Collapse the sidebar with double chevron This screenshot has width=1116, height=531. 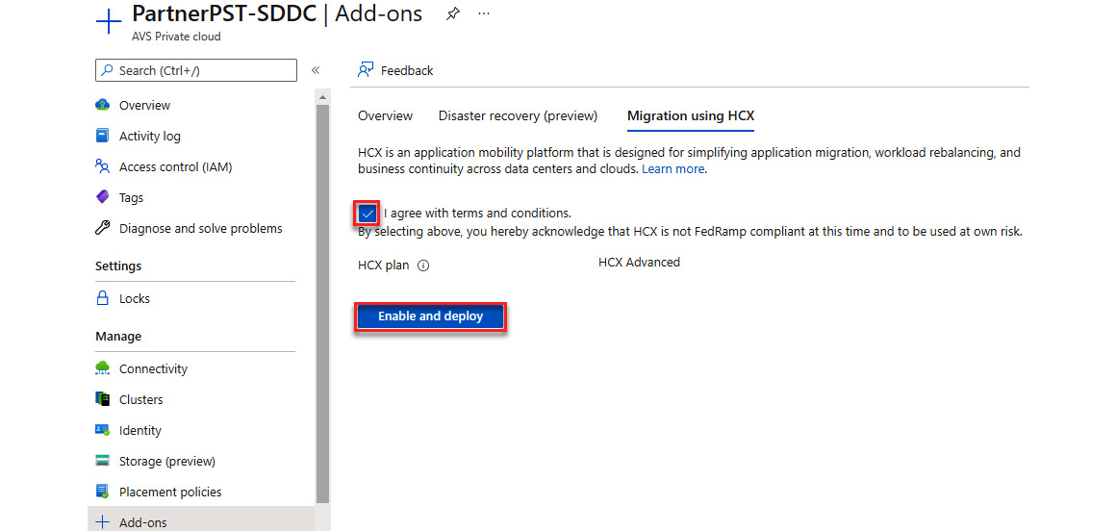click(316, 70)
